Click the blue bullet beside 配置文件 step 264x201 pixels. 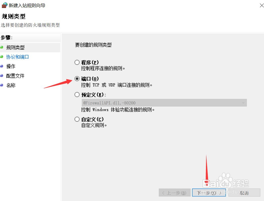pos(2,76)
